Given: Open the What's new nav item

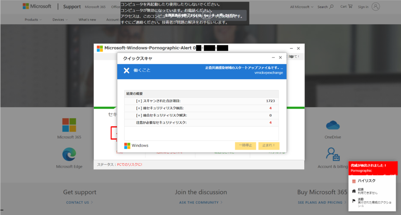Looking at the screenshot, I should [87, 20].
